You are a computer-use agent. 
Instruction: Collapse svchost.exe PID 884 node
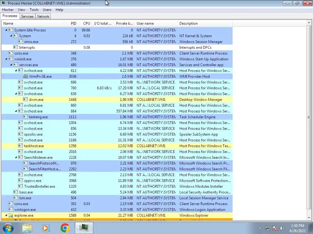tap(16, 111)
